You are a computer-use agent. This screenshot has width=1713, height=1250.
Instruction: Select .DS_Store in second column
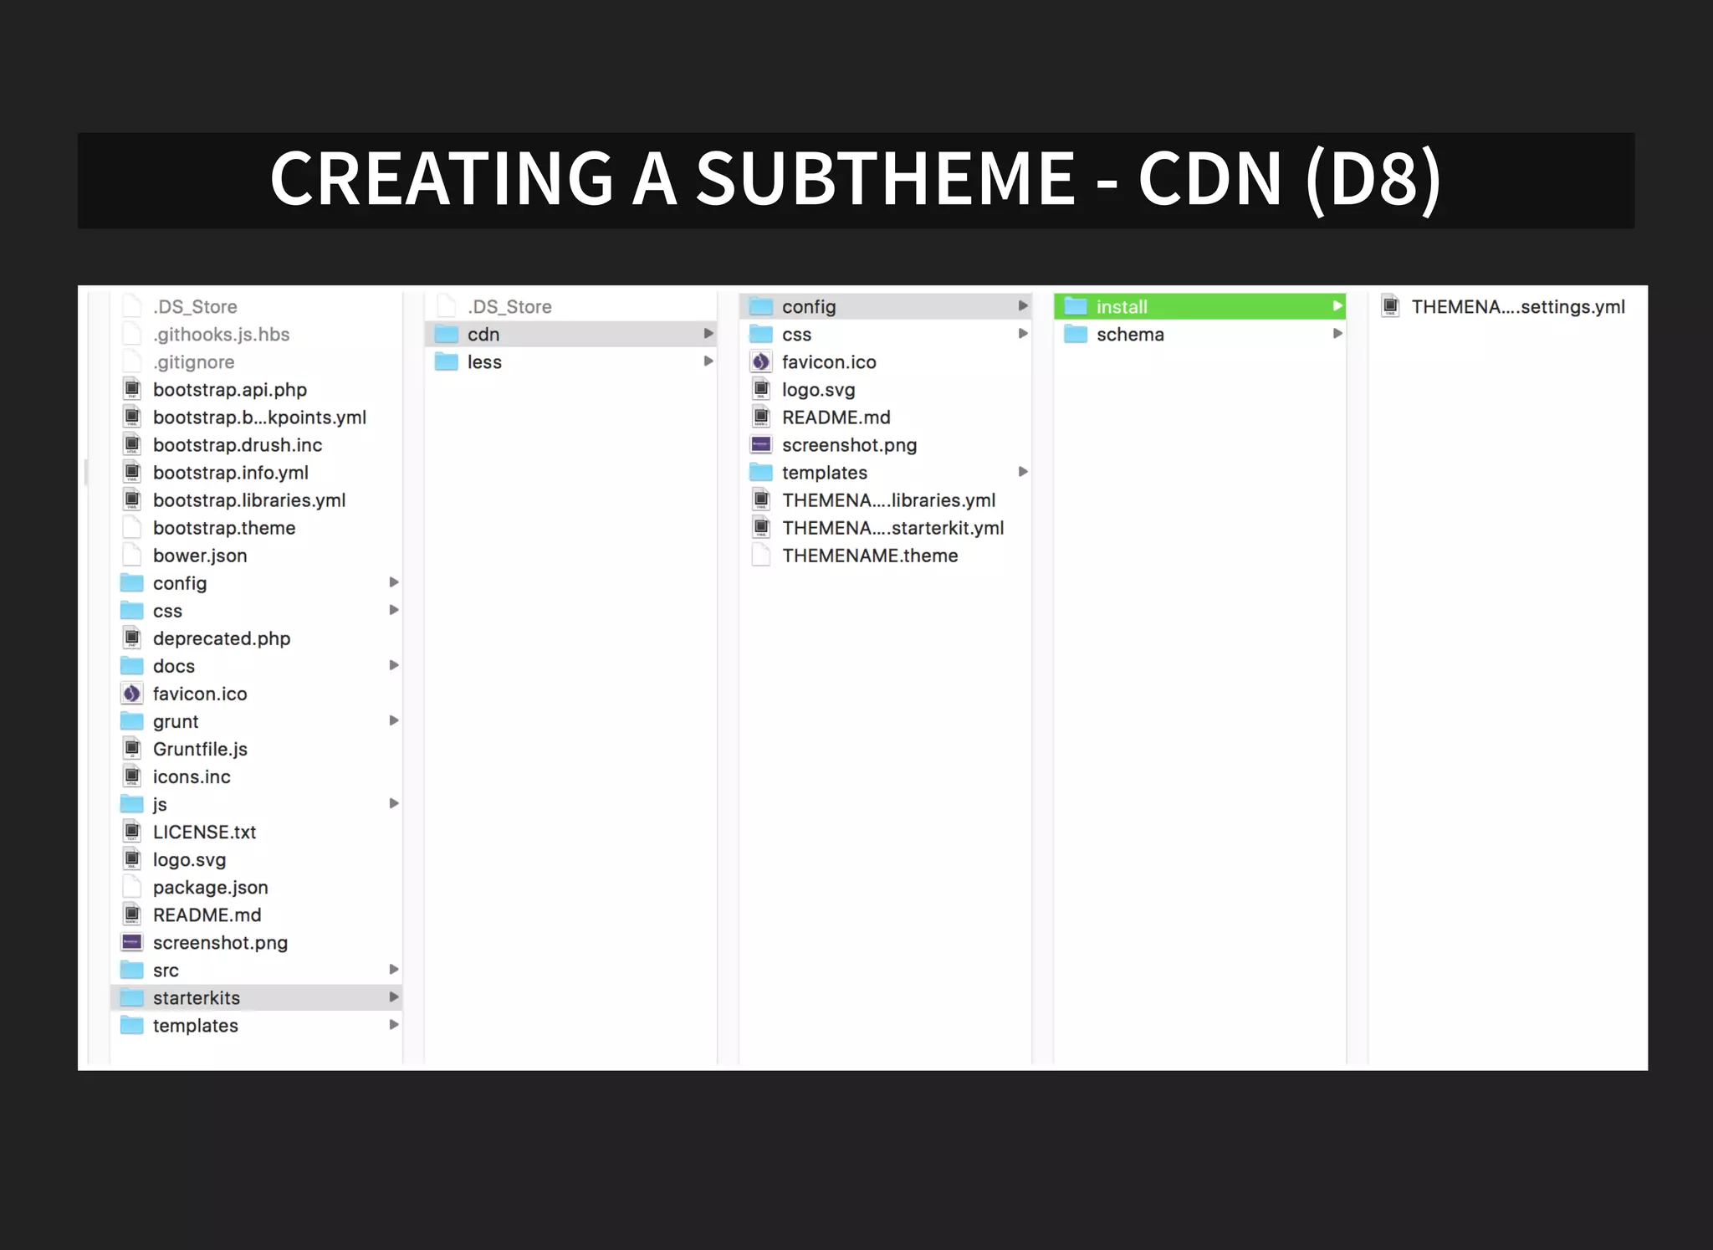click(509, 306)
